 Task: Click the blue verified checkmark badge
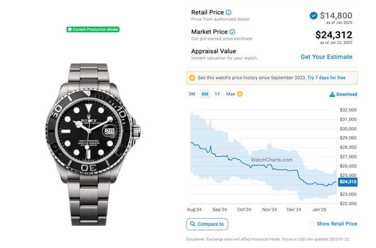point(314,15)
